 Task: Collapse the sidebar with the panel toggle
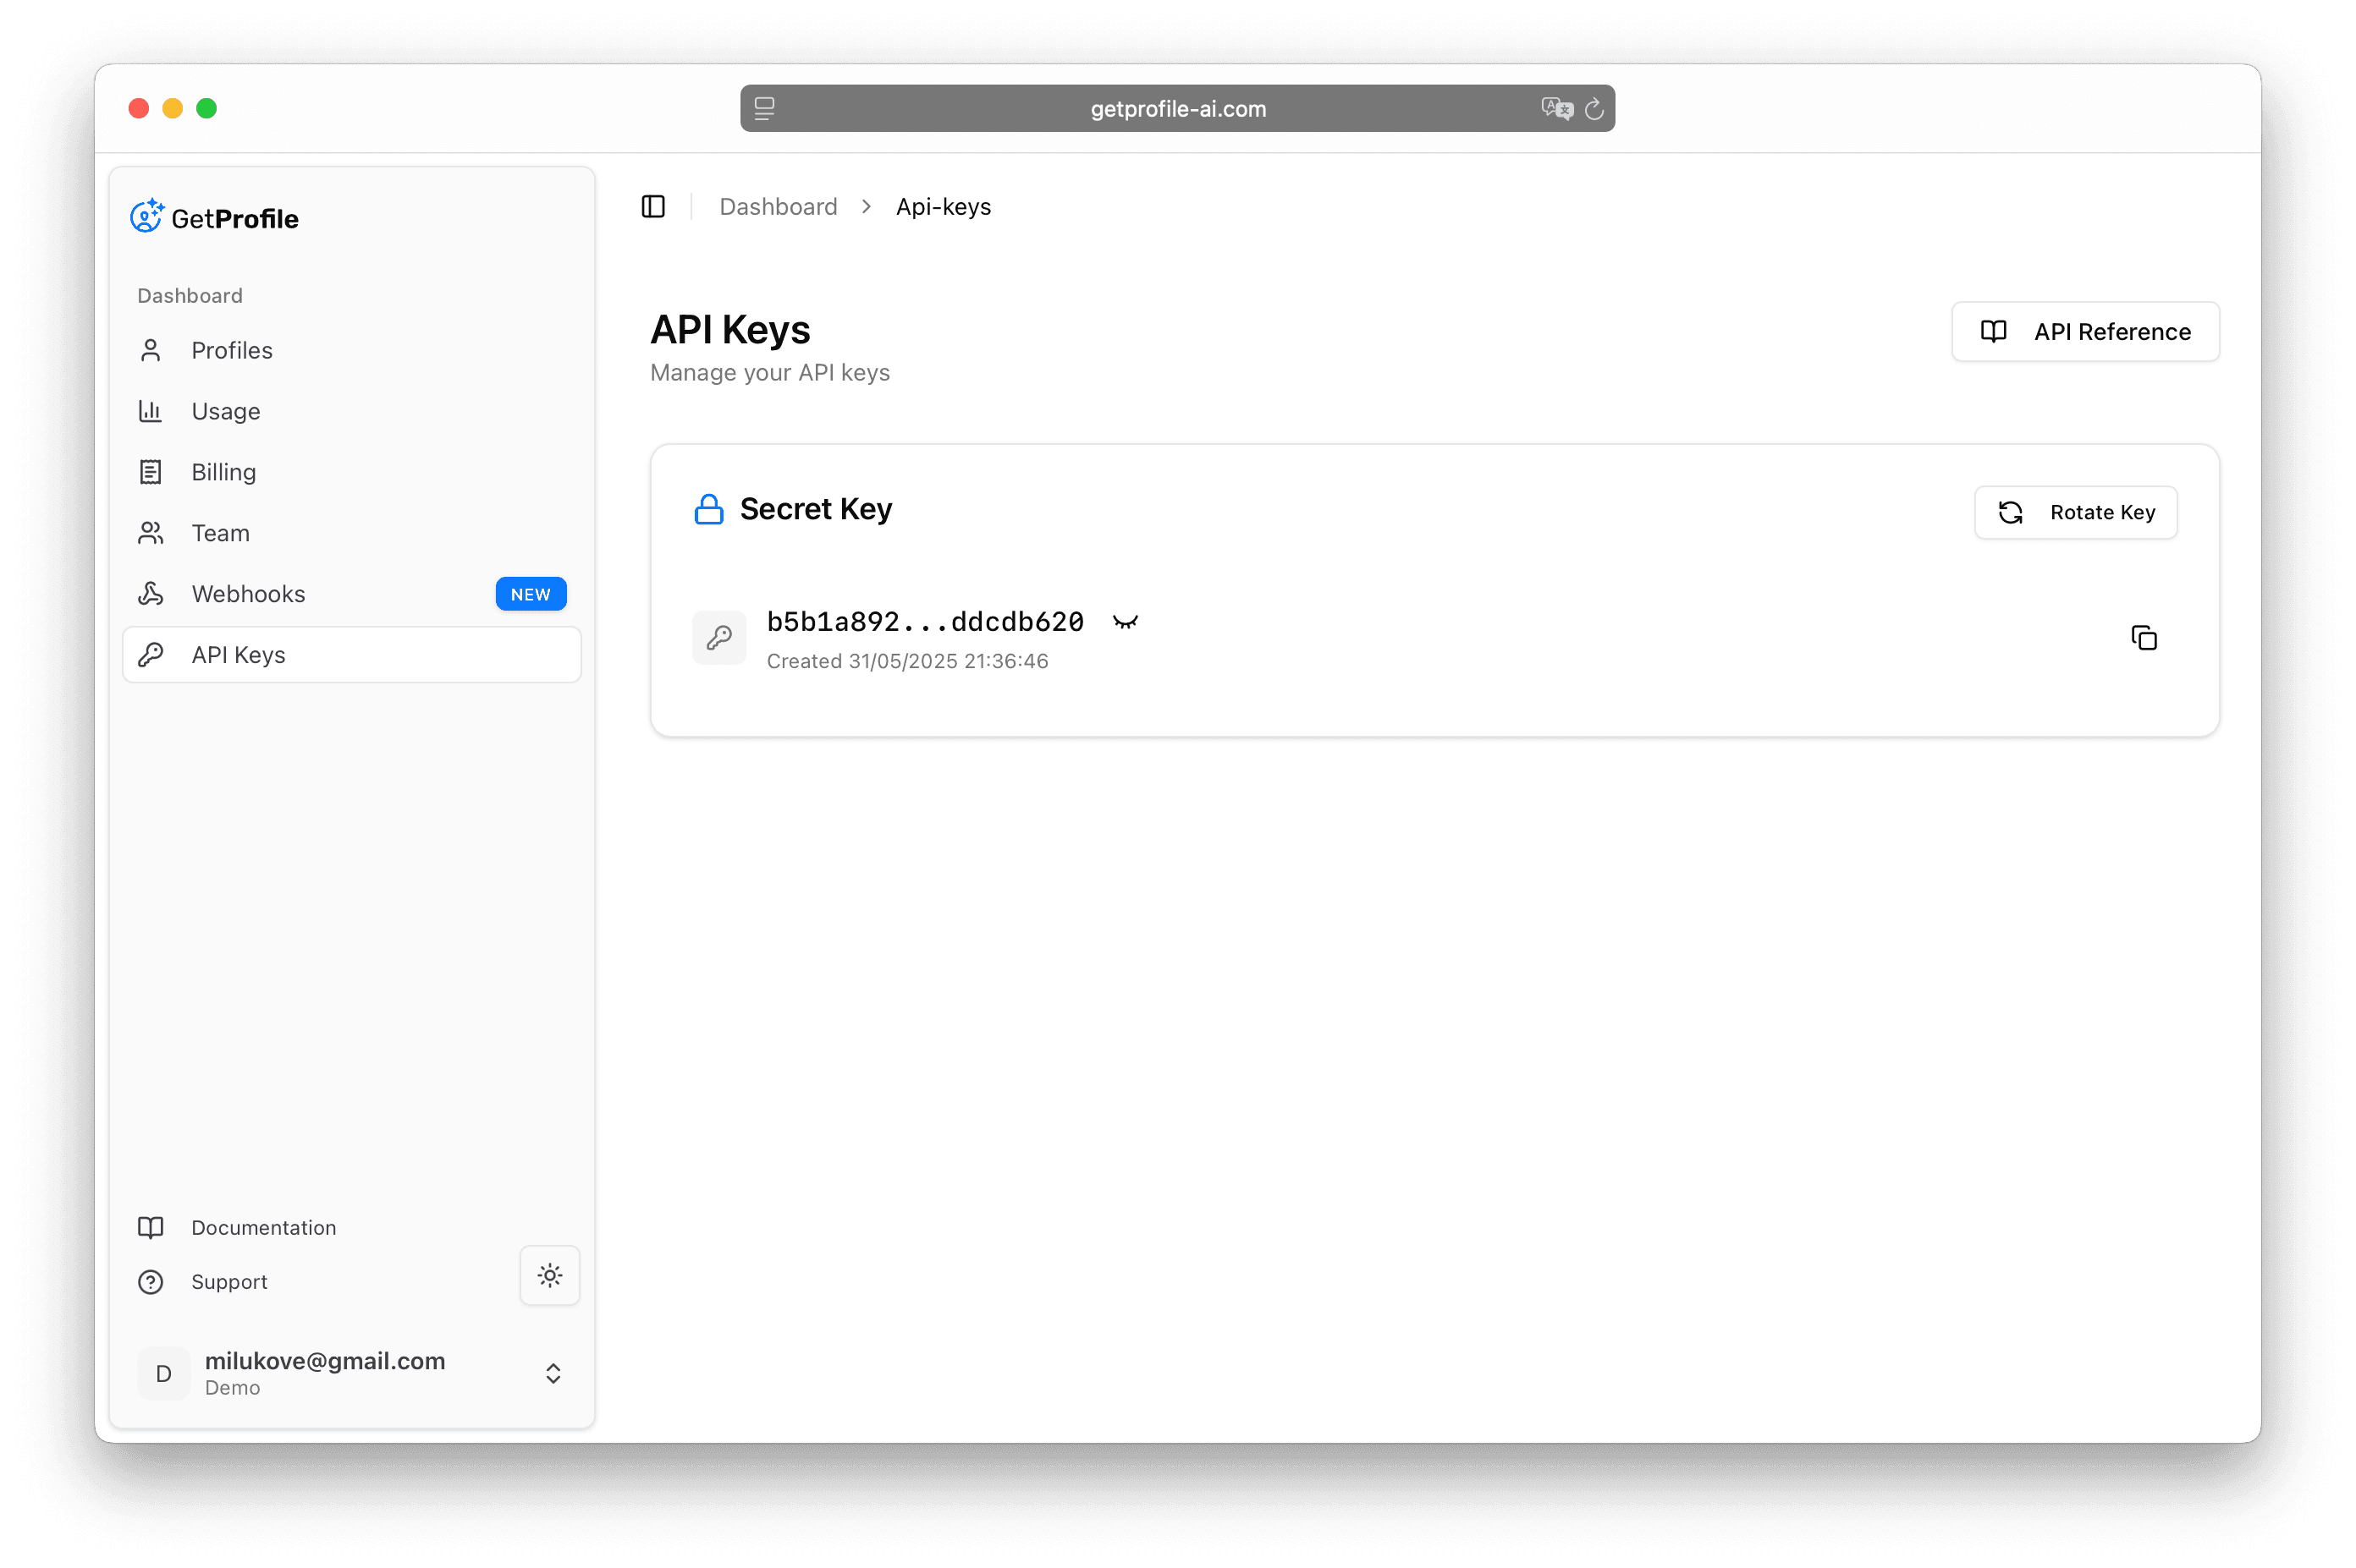(653, 206)
